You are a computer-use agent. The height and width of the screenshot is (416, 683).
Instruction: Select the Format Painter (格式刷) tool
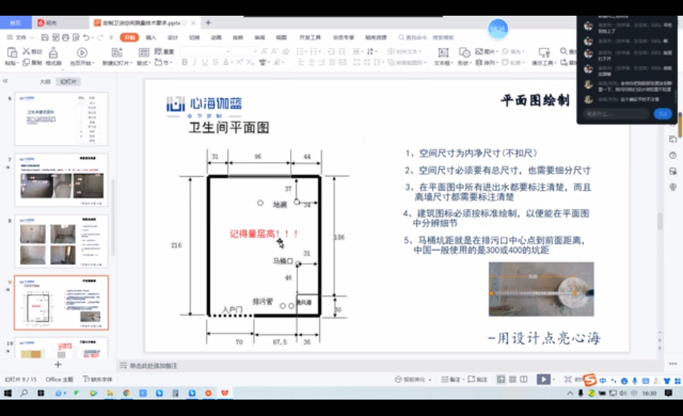click(x=53, y=54)
